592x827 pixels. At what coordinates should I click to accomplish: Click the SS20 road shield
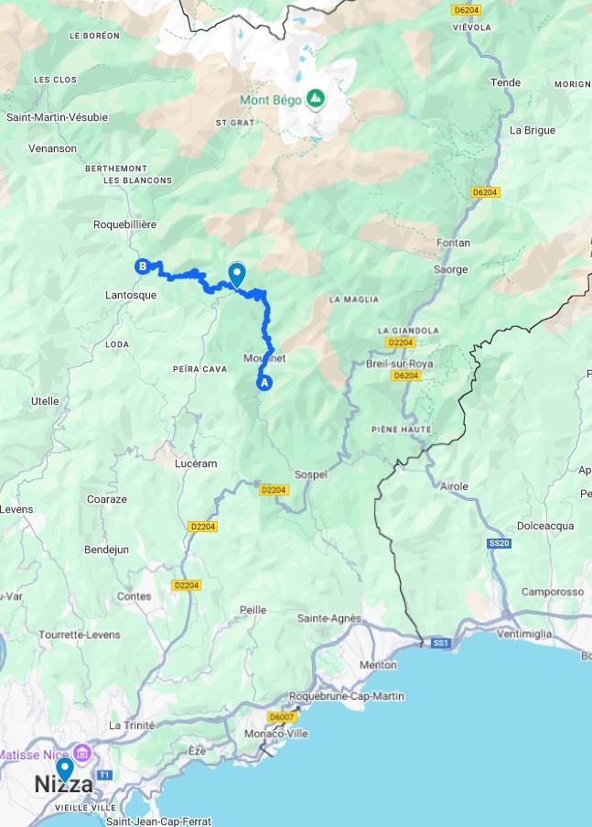499,543
